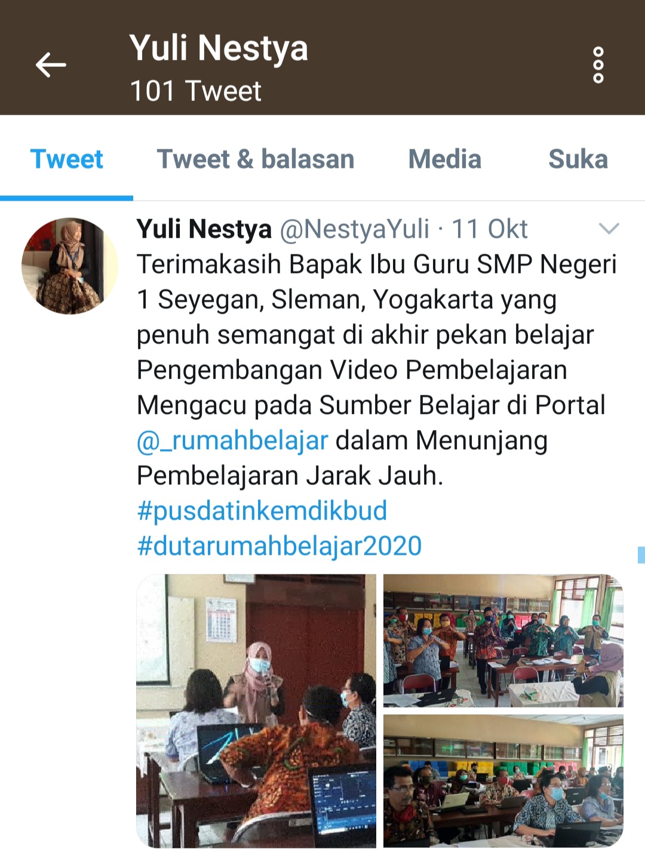The image size is (645, 855).
Task: Open the three-dot overflow menu
Action: point(598,65)
